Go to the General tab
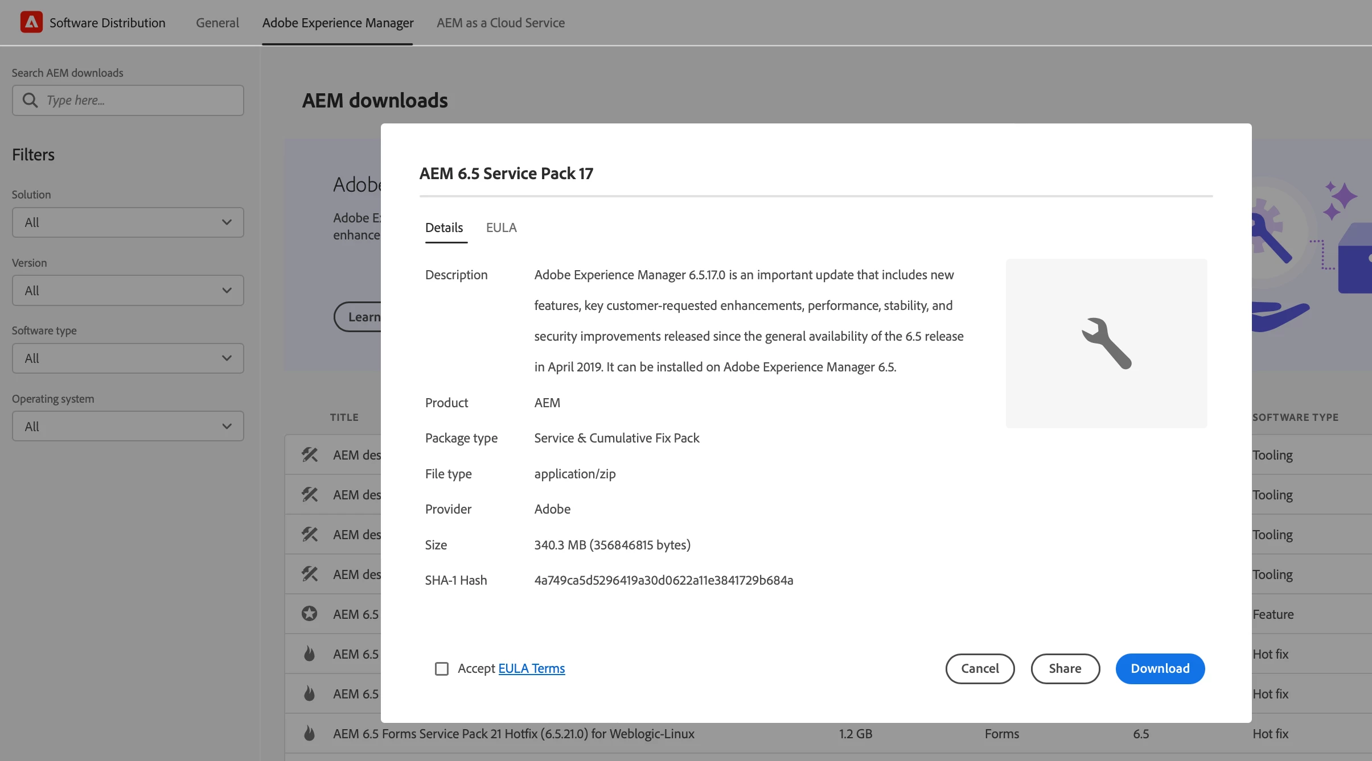 coord(217,23)
